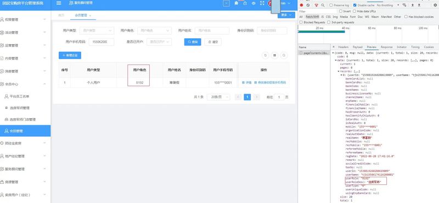
Task: Click the jump-to-page input box
Action: tap(279, 97)
